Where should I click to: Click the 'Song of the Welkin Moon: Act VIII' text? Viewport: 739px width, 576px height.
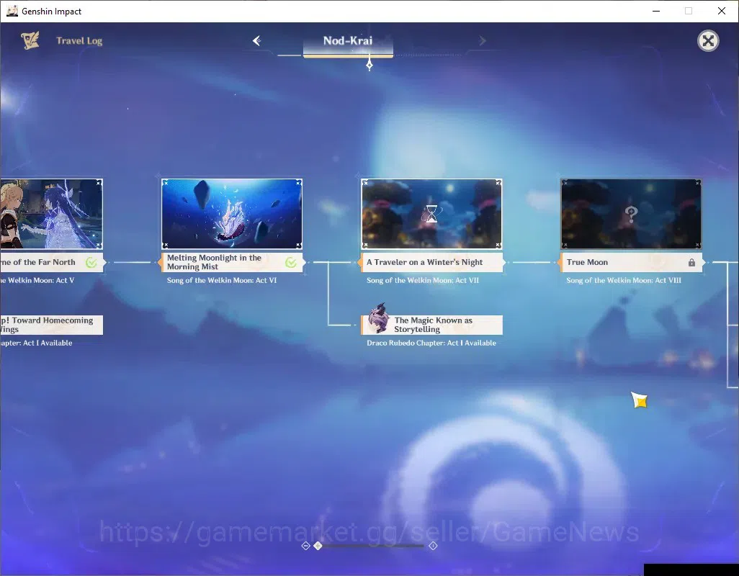pyautogui.click(x=624, y=280)
